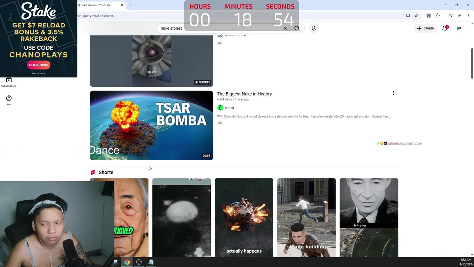Click the G extension icon in the toolbar
Viewport: 474px width, 267px height.
coord(428,16)
